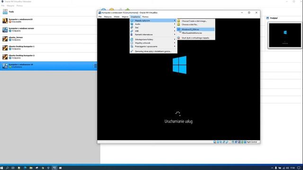Screen dimensions: 303x170
Task: Open Windows Start menu
Action: [x=2, y=168]
